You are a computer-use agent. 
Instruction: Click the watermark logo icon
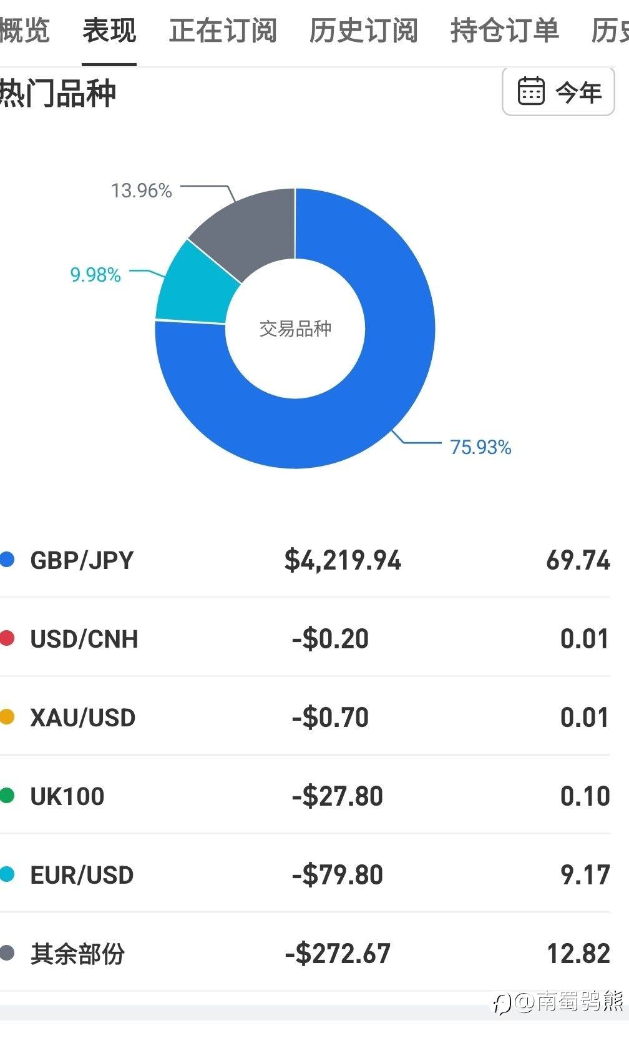(x=502, y=1004)
